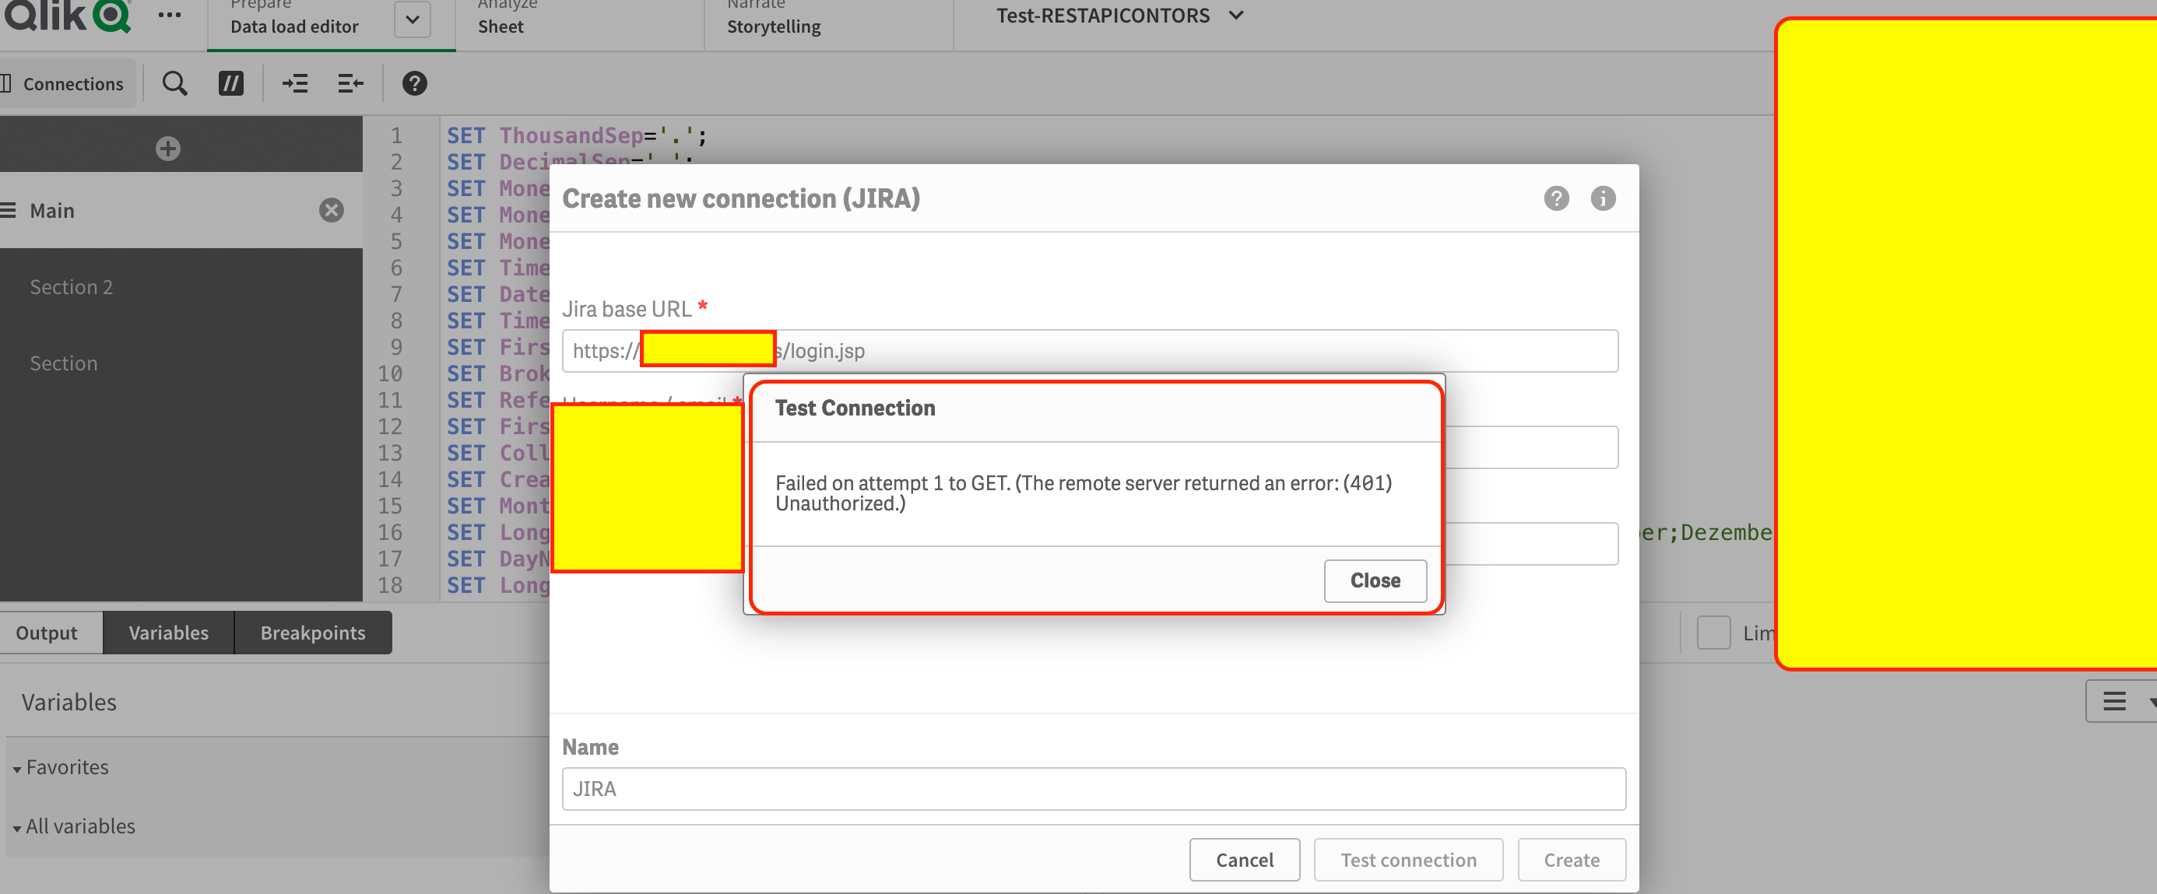Switch to the Breakpoints tab
The height and width of the screenshot is (894, 2157).
tap(312, 633)
